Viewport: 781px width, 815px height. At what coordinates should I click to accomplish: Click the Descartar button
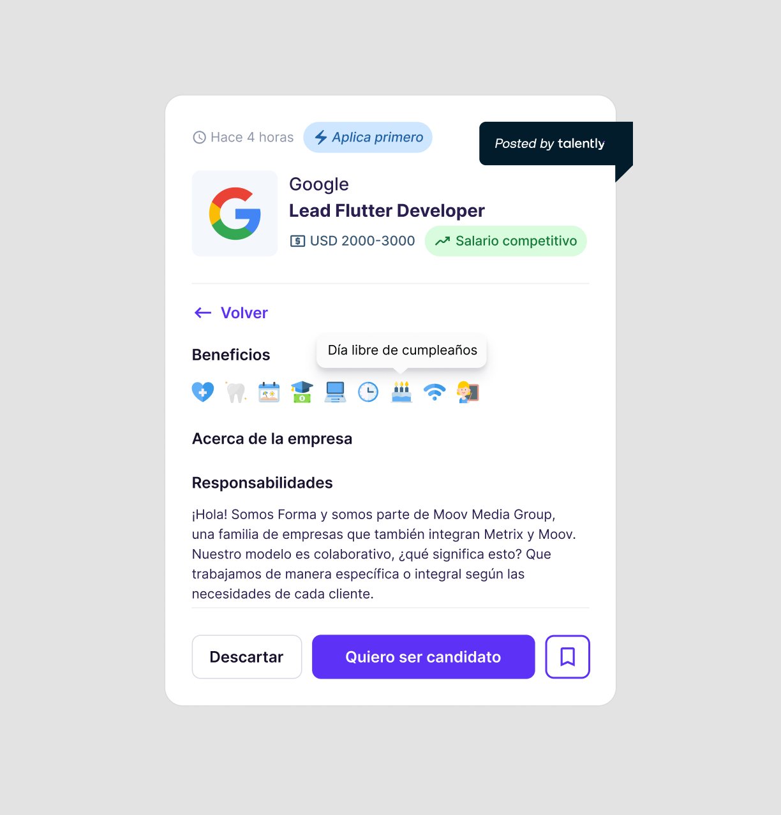coord(247,657)
